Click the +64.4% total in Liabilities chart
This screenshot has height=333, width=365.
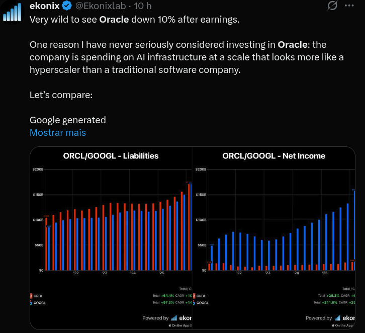coord(167,296)
